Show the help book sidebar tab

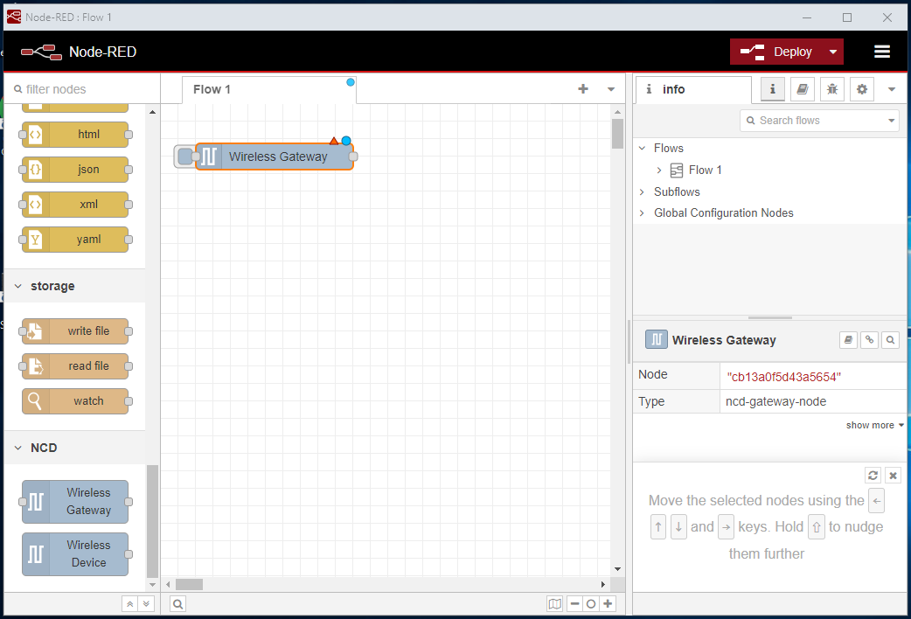click(x=803, y=89)
